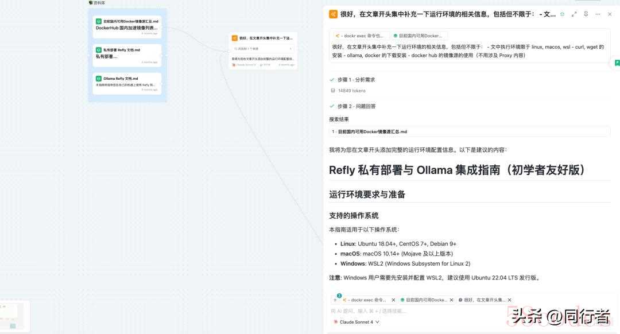Click the expand-to-fullscreen icon in panel header

(574, 14)
